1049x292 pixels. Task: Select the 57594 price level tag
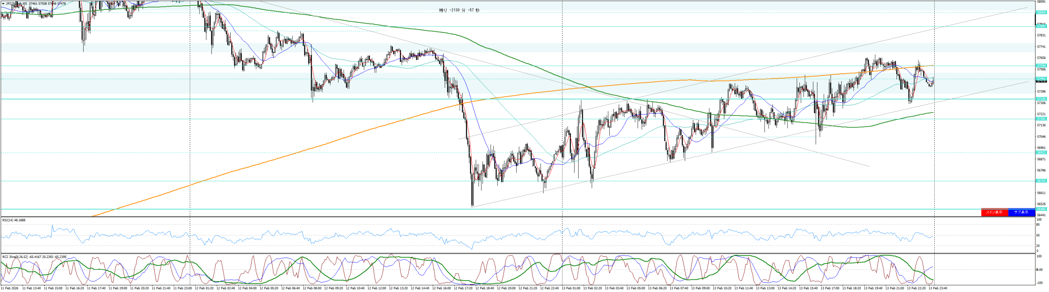1041,66
